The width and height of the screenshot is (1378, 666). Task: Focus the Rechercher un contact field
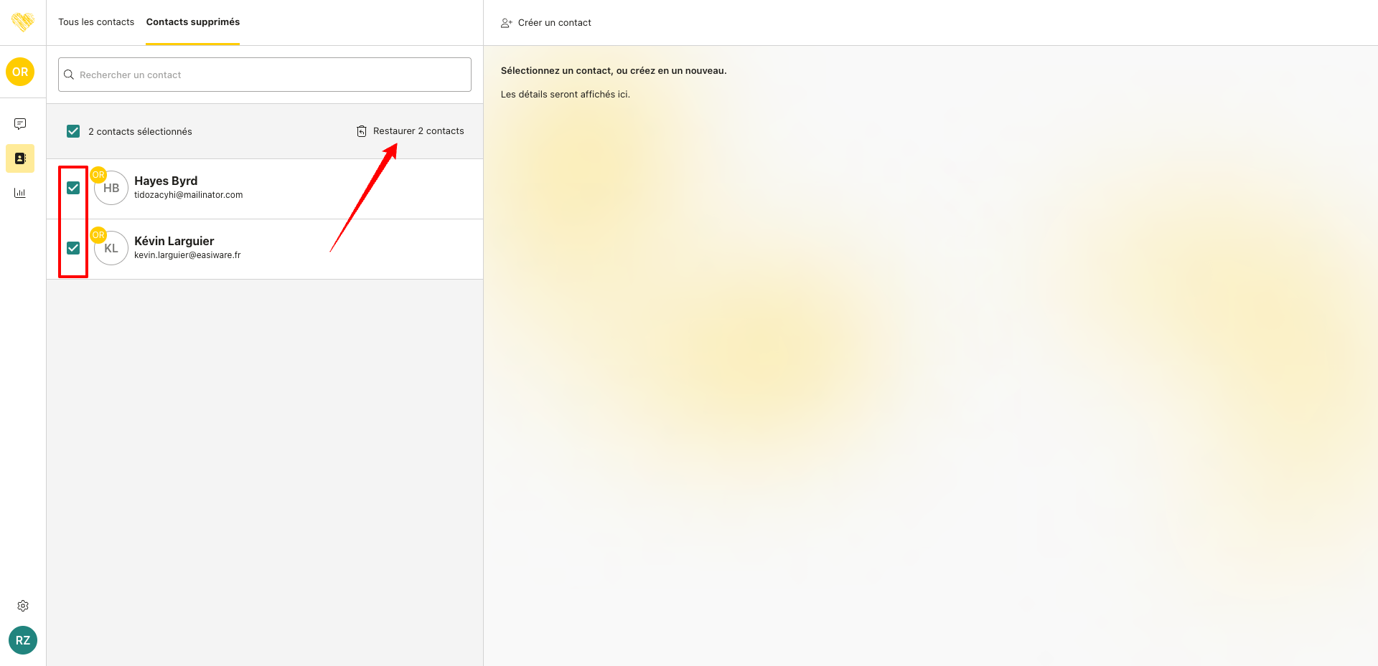point(273,75)
